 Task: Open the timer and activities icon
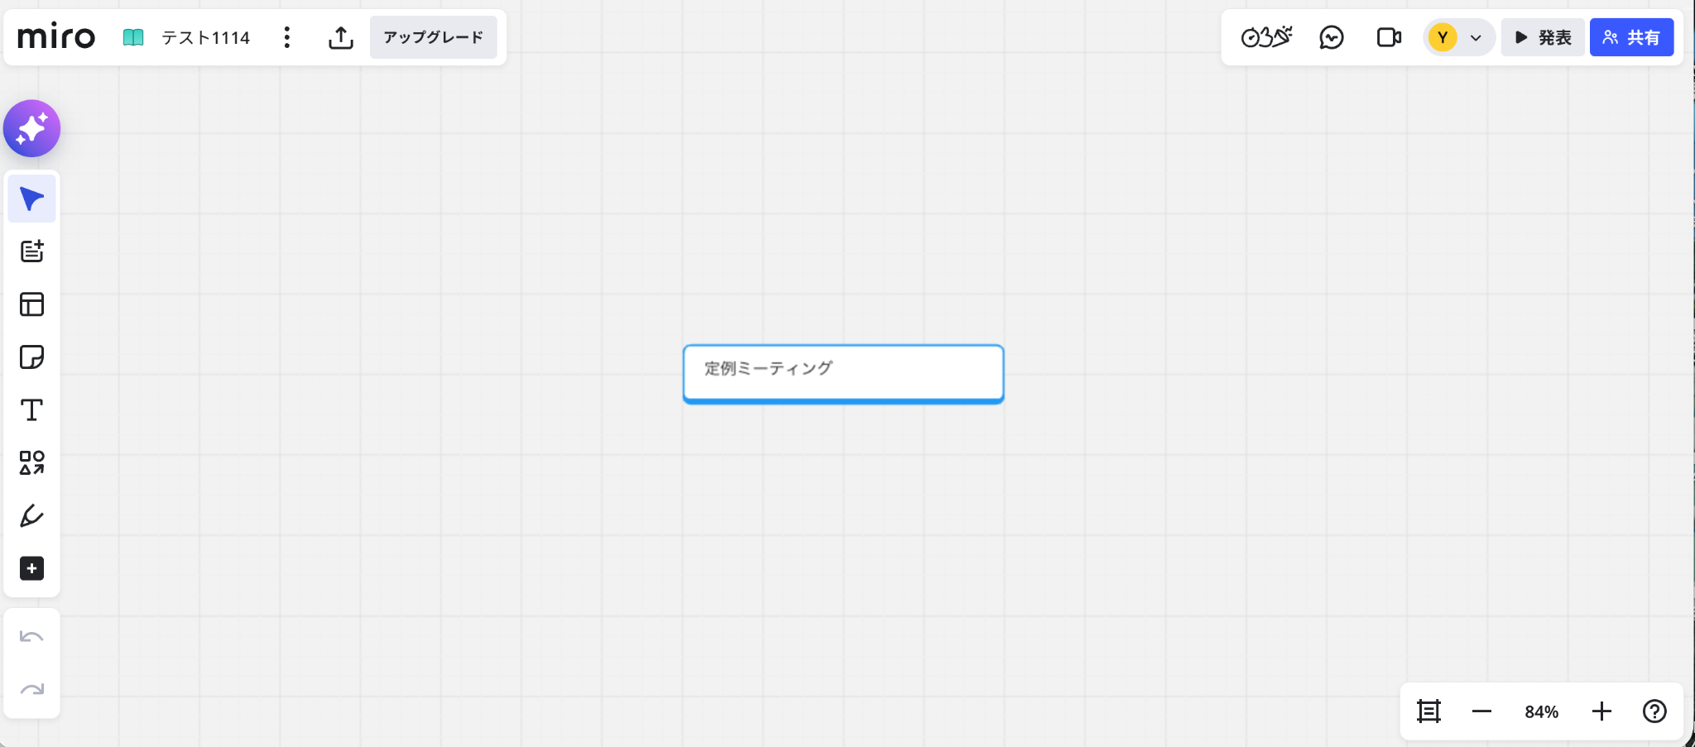(x=1266, y=37)
